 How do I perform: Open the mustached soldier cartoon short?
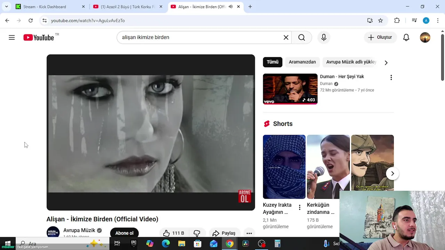pos(372,162)
